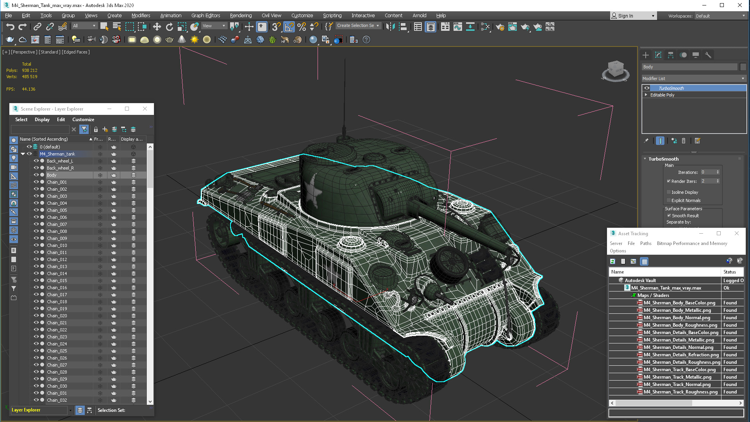
Task: Open the Graph Editors menu
Action: click(x=205, y=16)
